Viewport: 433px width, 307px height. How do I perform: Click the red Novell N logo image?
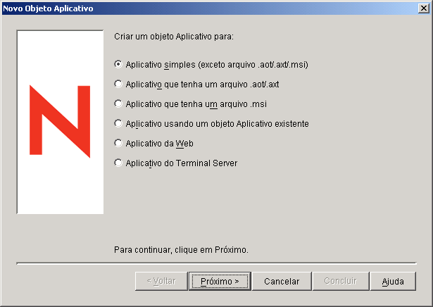click(x=60, y=122)
